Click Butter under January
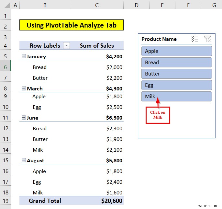The image size is (222, 209). (x=40, y=78)
